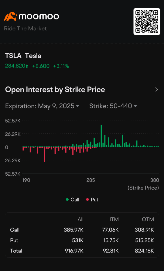Toggle Put series via legend label
This screenshot has height=271, width=164.
click(x=94, y=200)
